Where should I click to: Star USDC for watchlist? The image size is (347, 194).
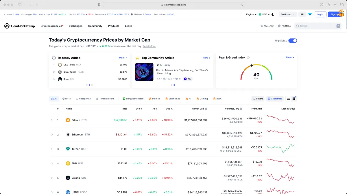[x=52, y=192]
